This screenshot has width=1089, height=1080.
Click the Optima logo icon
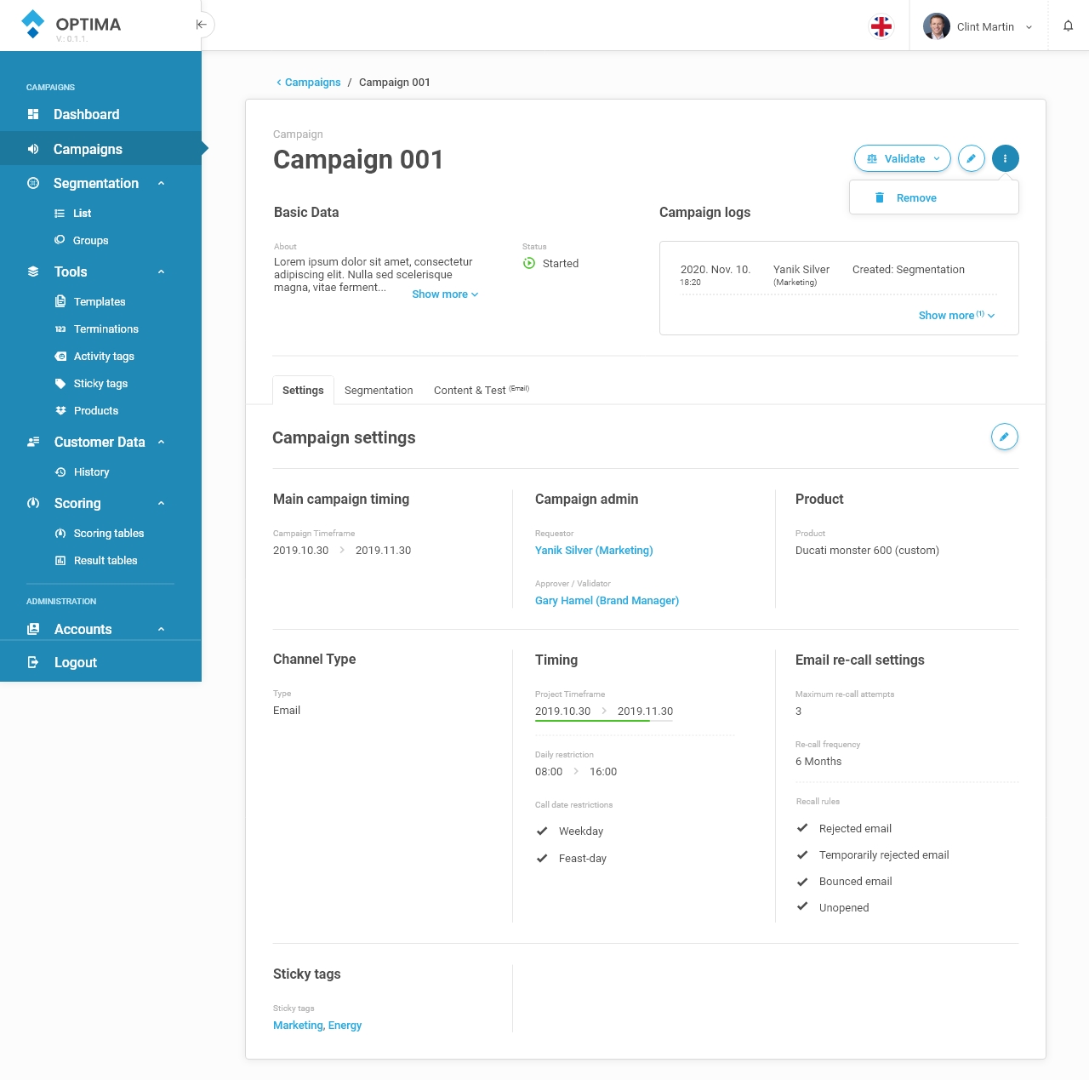pos(32,24)
